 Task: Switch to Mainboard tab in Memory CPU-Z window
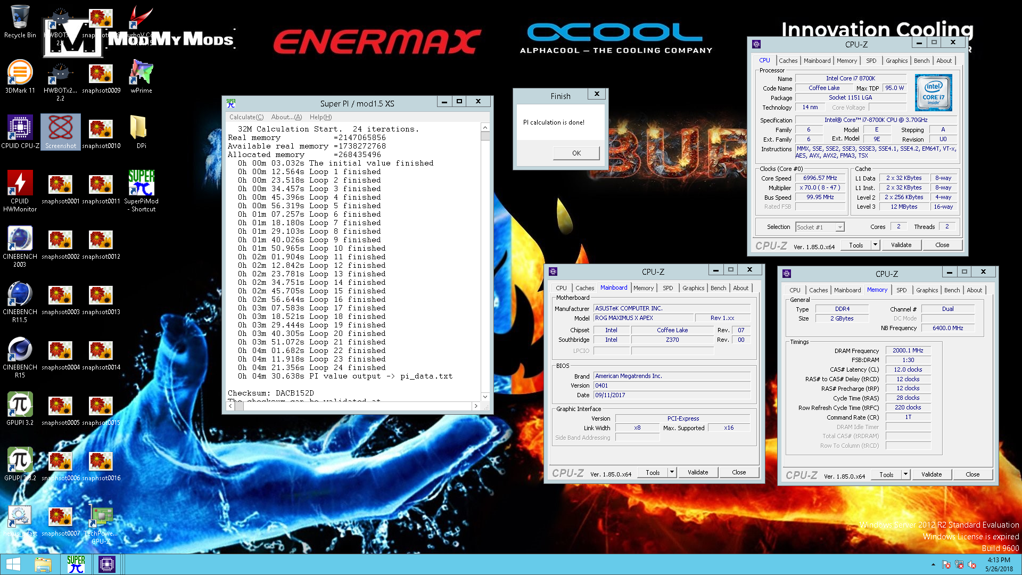tap(847, 290)
